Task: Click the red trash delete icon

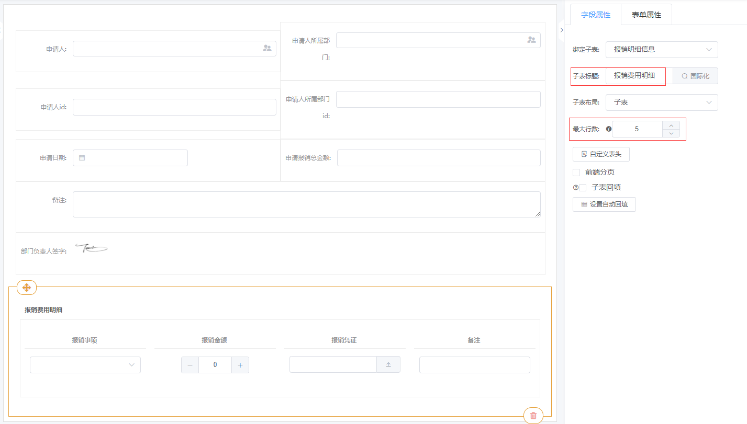Action: 533,416
